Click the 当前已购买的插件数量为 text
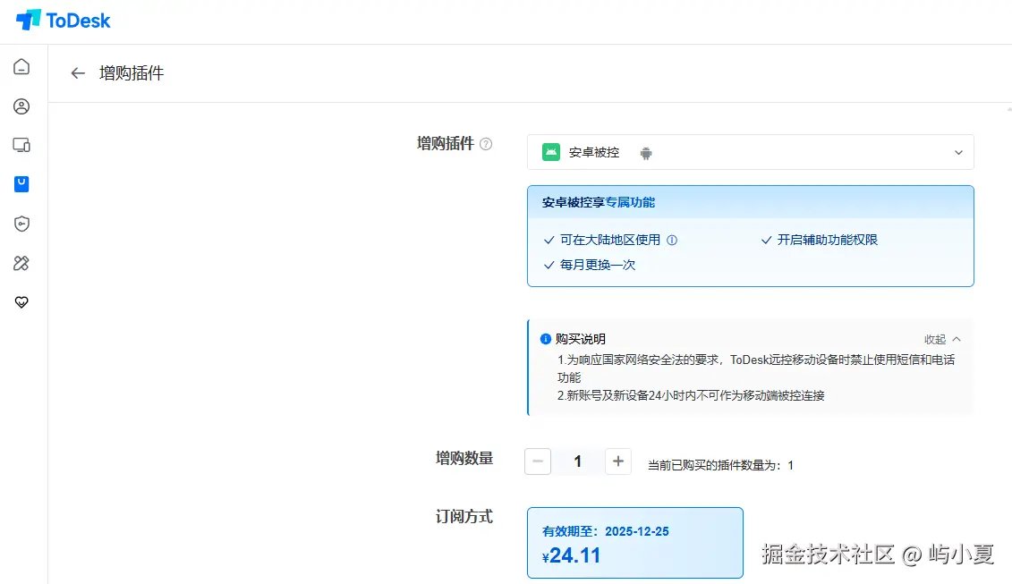Viewport: 1012px width, 584px height. click(720, 465)
